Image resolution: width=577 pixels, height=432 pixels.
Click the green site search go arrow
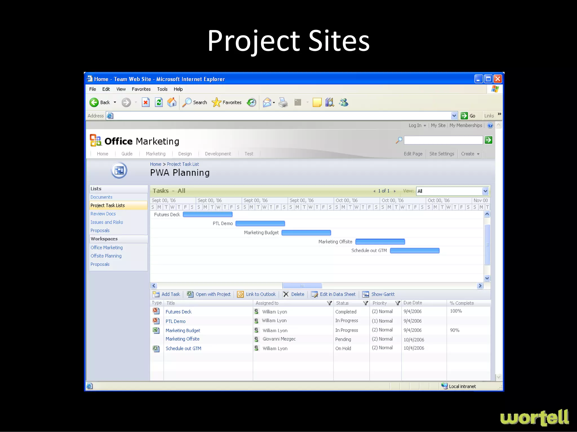pyautogui.click(x=489, y=140)
